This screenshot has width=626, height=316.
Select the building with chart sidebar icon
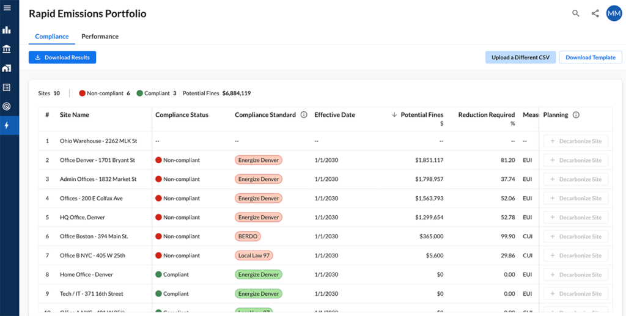pyautogui.click(x=7, y=68)
